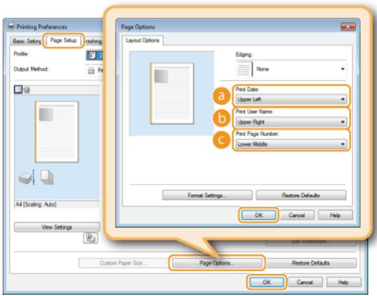Click the stacked pages icon in preview

coord(47,177)
